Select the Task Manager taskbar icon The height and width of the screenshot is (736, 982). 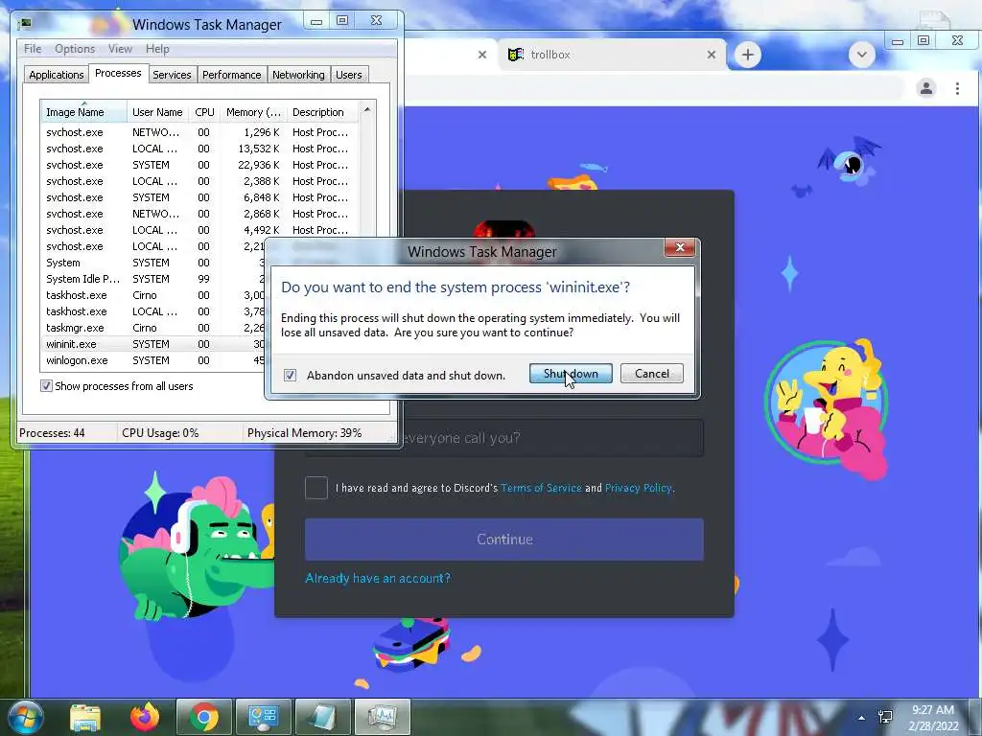click(x=382, y=717)
